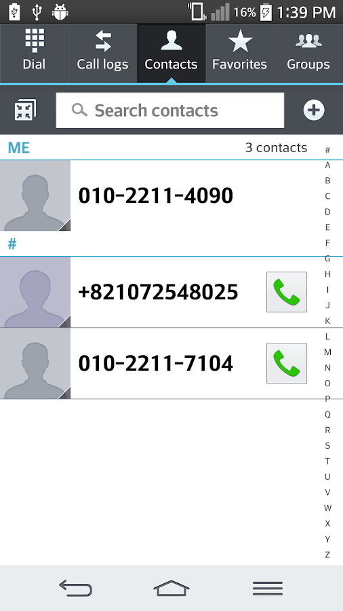The image size is (343, 611).
Task: Open the split view icon beside search
Action: 25,110
